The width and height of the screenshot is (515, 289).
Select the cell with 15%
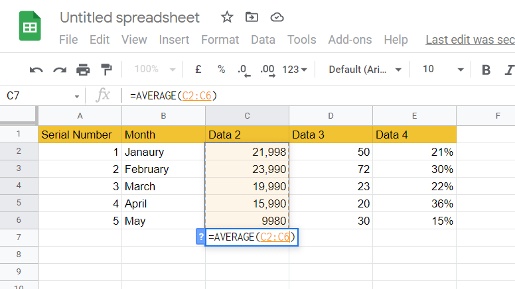[414, 221]
